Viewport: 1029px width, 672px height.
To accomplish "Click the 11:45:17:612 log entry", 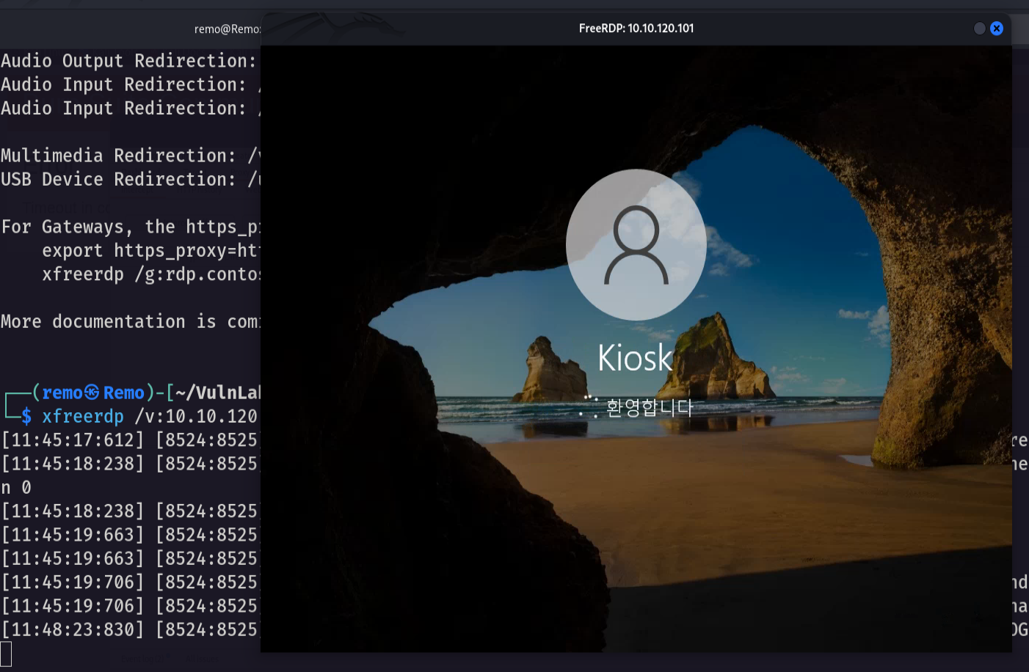I will pos(73,440).
